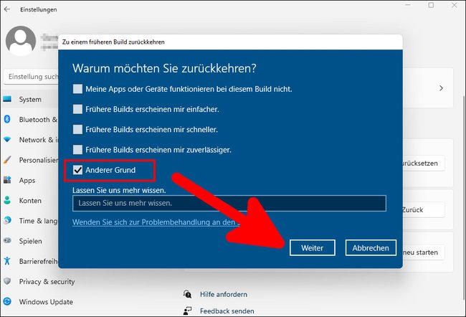Viewport: 466px width, 317px height.
Task: Uncheck the 'Anderer Grund' checkbox
Action: pyautogui.click(x=77, y=170)
